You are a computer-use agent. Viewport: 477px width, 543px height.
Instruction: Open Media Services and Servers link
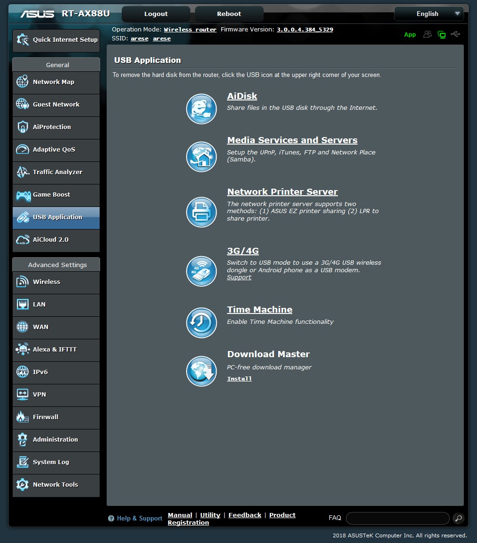(x=292, y=140)
